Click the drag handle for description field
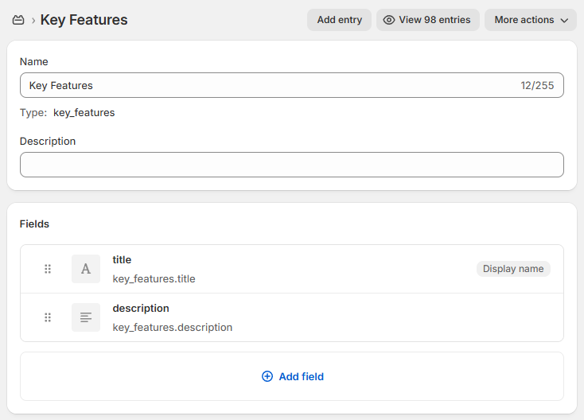The image size is (584, 420). pos(48,317)
